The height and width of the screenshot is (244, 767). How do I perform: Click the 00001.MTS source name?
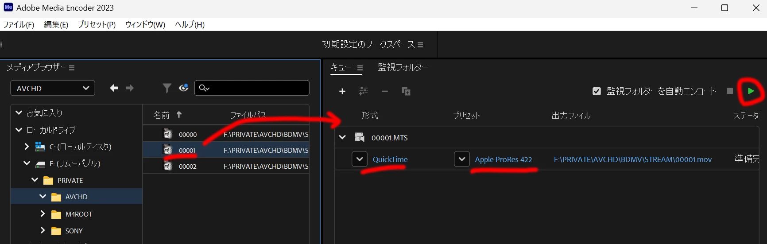tap(390, 138)
